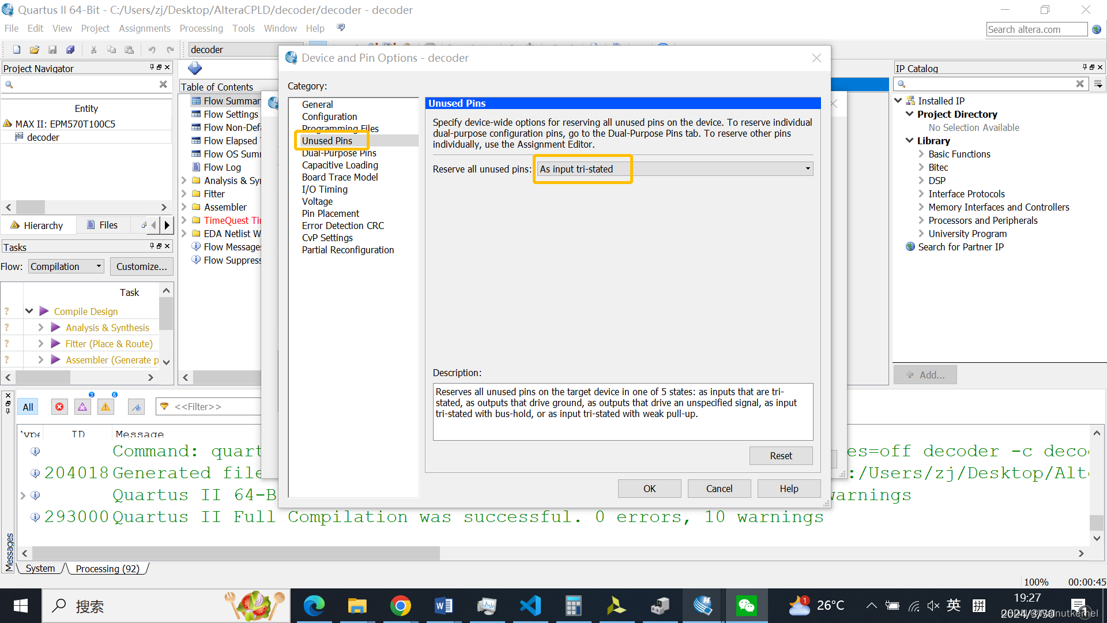Click the IP Catalog options menu icon

point(1098,84)
